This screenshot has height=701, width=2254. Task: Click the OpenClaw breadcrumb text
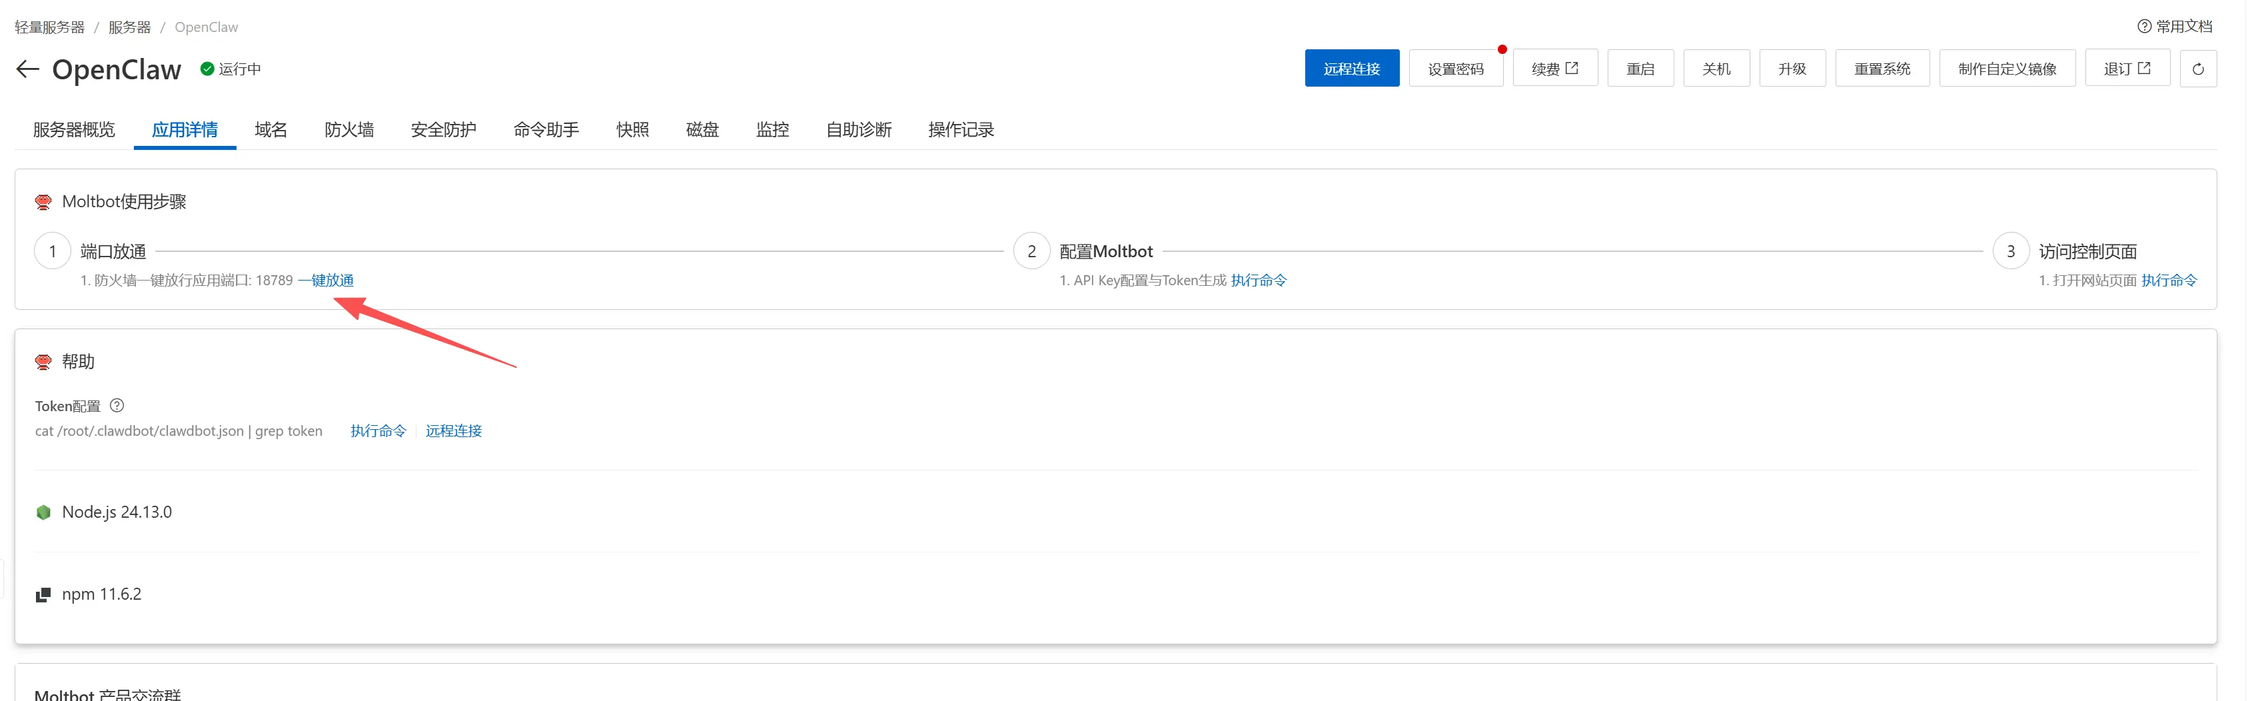tap(206, 27)
